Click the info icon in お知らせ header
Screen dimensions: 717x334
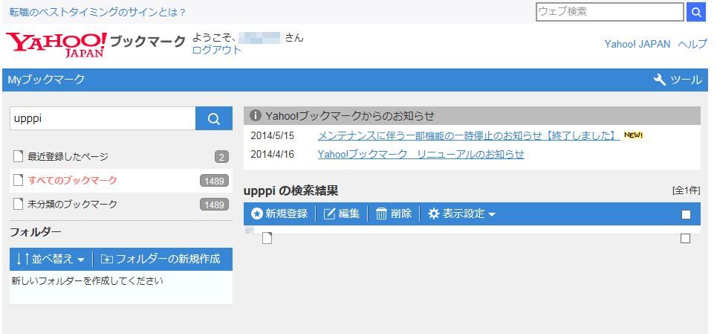click(255, 116)
